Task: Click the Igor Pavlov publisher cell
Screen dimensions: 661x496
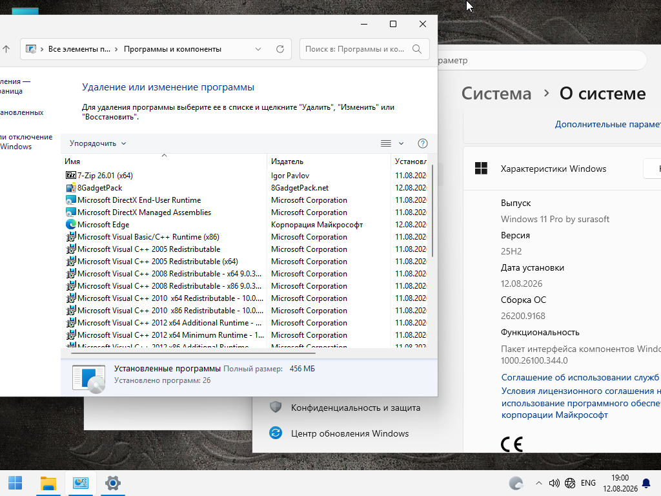Action: pos(290,176)
